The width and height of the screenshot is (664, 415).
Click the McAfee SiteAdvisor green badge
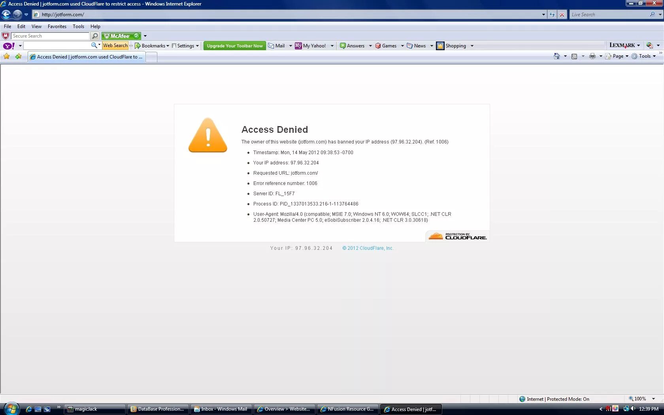click(121, 36)
